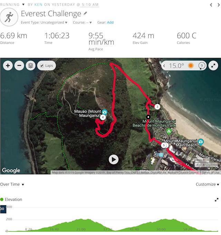Collapse the weather panel arrow

point(164,66)
